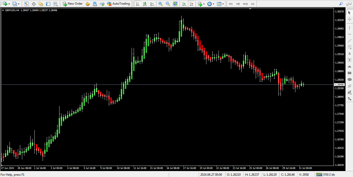
Task: Select the crosshair tool in right toolbar
Action: click(x=349, y=19)
